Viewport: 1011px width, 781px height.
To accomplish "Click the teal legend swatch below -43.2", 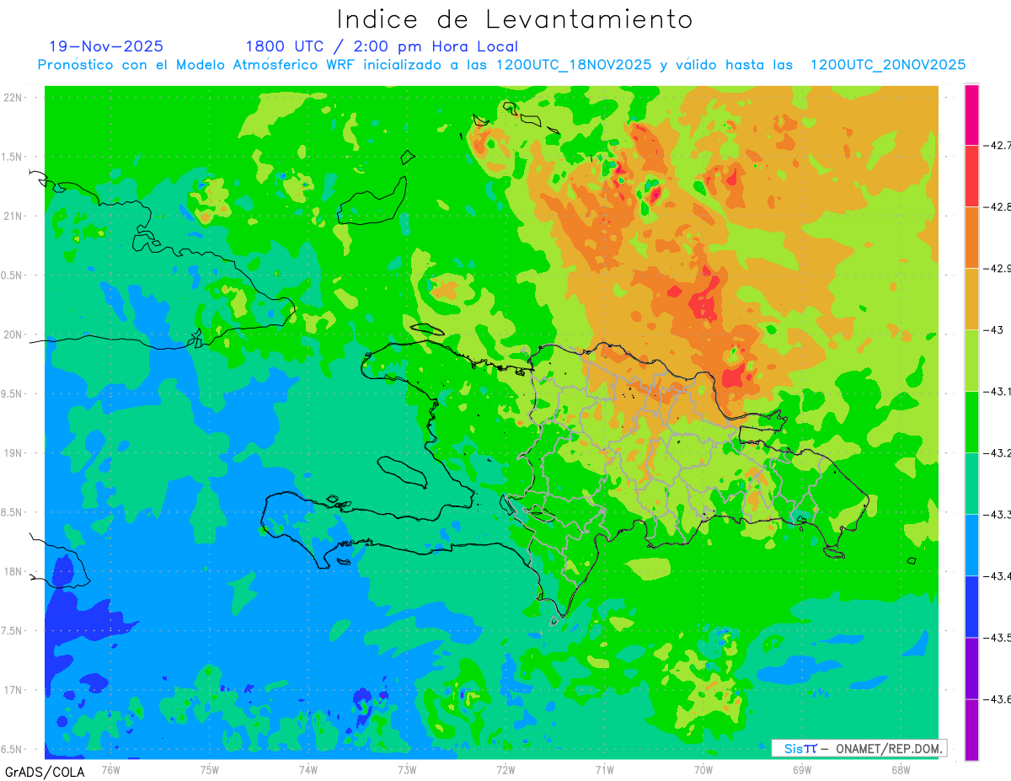I will (971, 483).
